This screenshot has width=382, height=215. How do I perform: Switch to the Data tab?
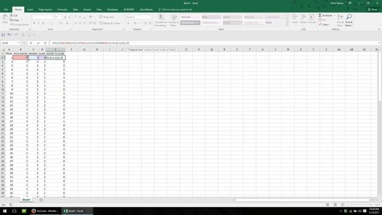[x=75, y=10]
